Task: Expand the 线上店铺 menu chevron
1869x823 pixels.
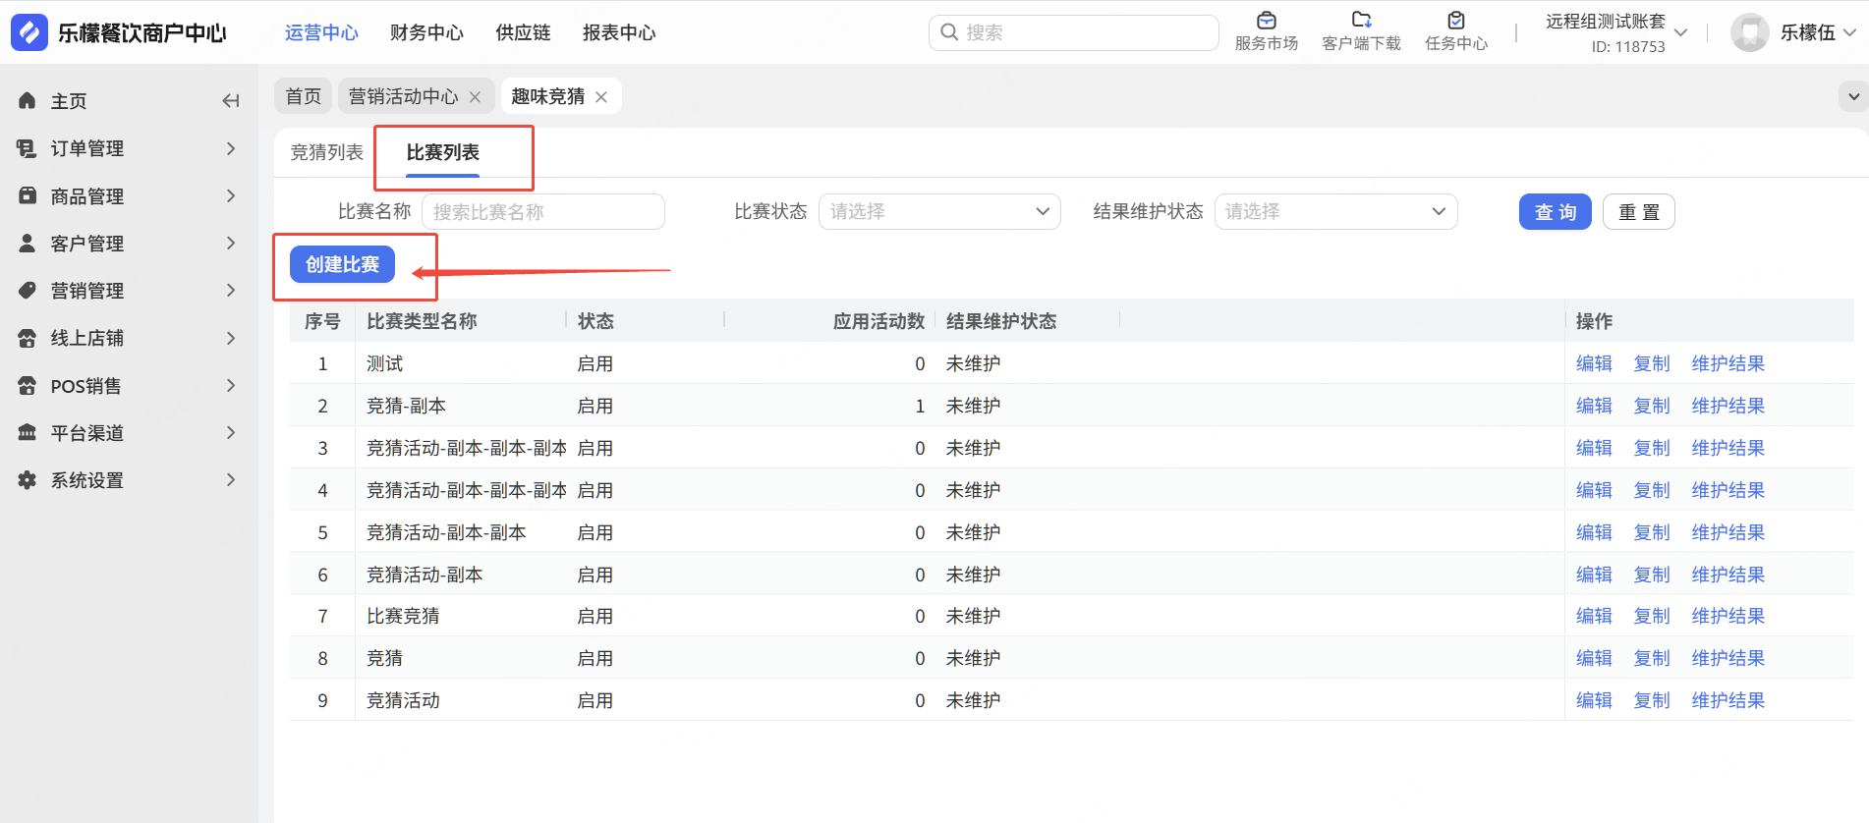Action: tap(231, 338)
